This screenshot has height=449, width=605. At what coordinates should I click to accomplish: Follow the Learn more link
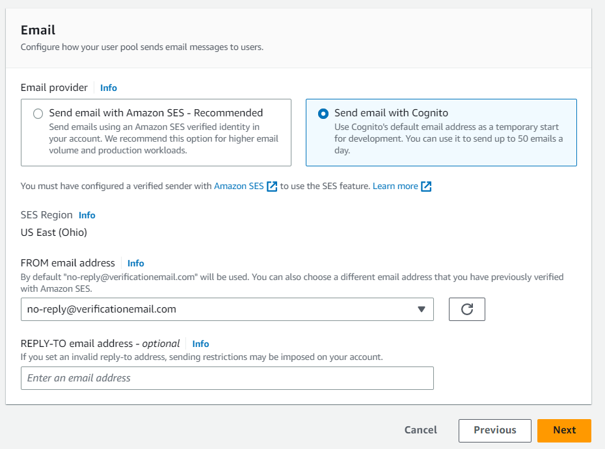click(x=395, y=186)
